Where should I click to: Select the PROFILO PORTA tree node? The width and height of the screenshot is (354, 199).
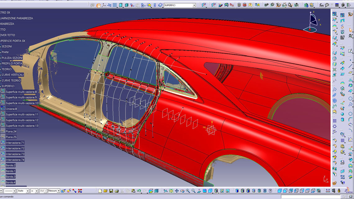(x=12, y=64)
